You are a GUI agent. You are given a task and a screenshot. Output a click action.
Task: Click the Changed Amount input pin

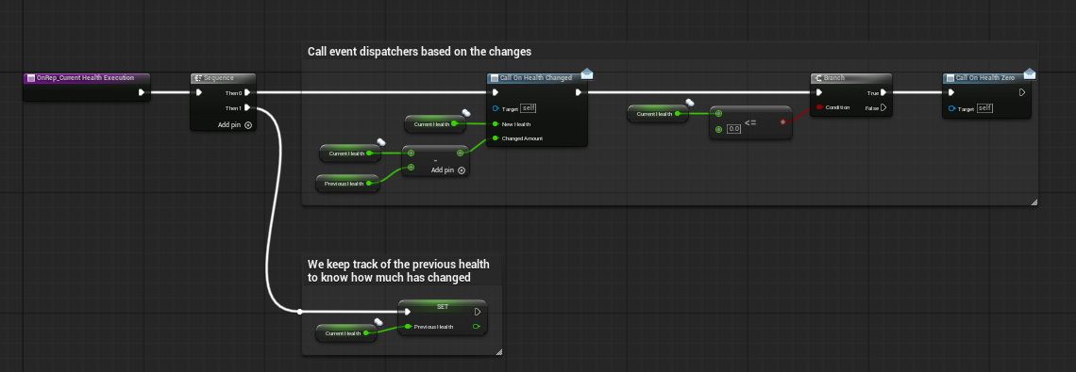496,138
